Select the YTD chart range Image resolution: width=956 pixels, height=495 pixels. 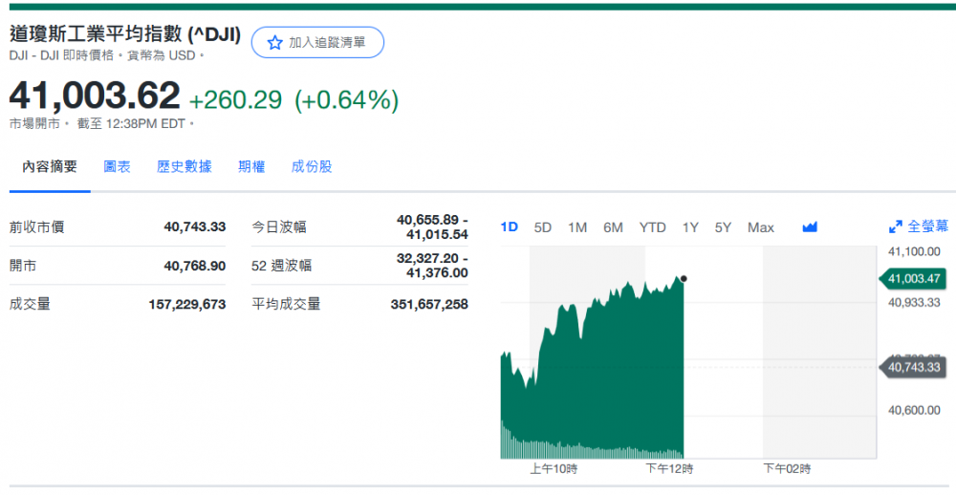click(652, 227)
